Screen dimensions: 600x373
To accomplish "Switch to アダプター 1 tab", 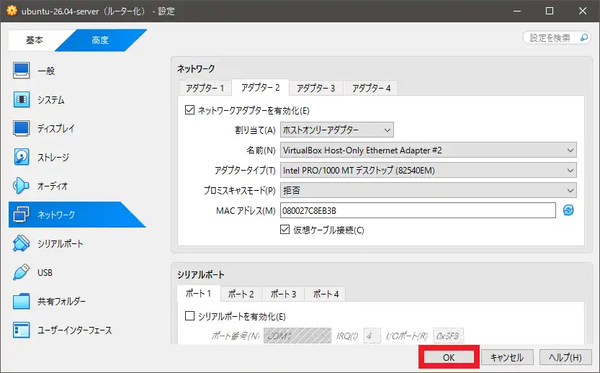I will 205,89.
